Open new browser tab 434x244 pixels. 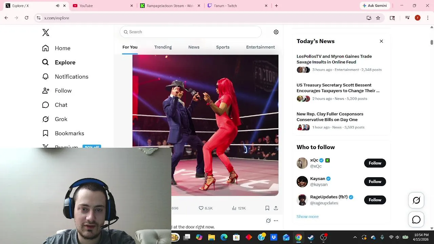276,6
